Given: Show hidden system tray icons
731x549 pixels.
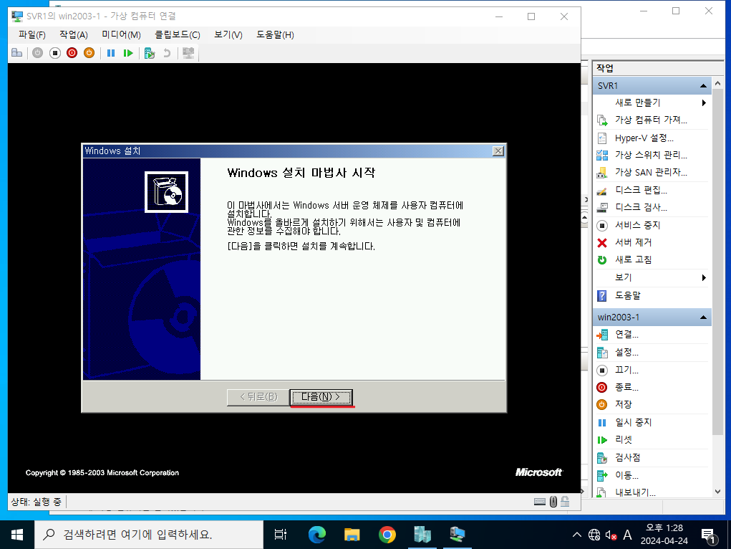Looking at the screenshot, I should pyautogui.click(x=576, y=535).
